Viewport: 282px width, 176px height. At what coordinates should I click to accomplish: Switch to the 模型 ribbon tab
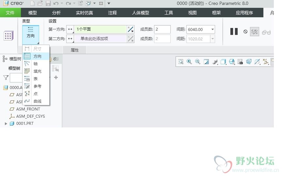pos(33,13)
